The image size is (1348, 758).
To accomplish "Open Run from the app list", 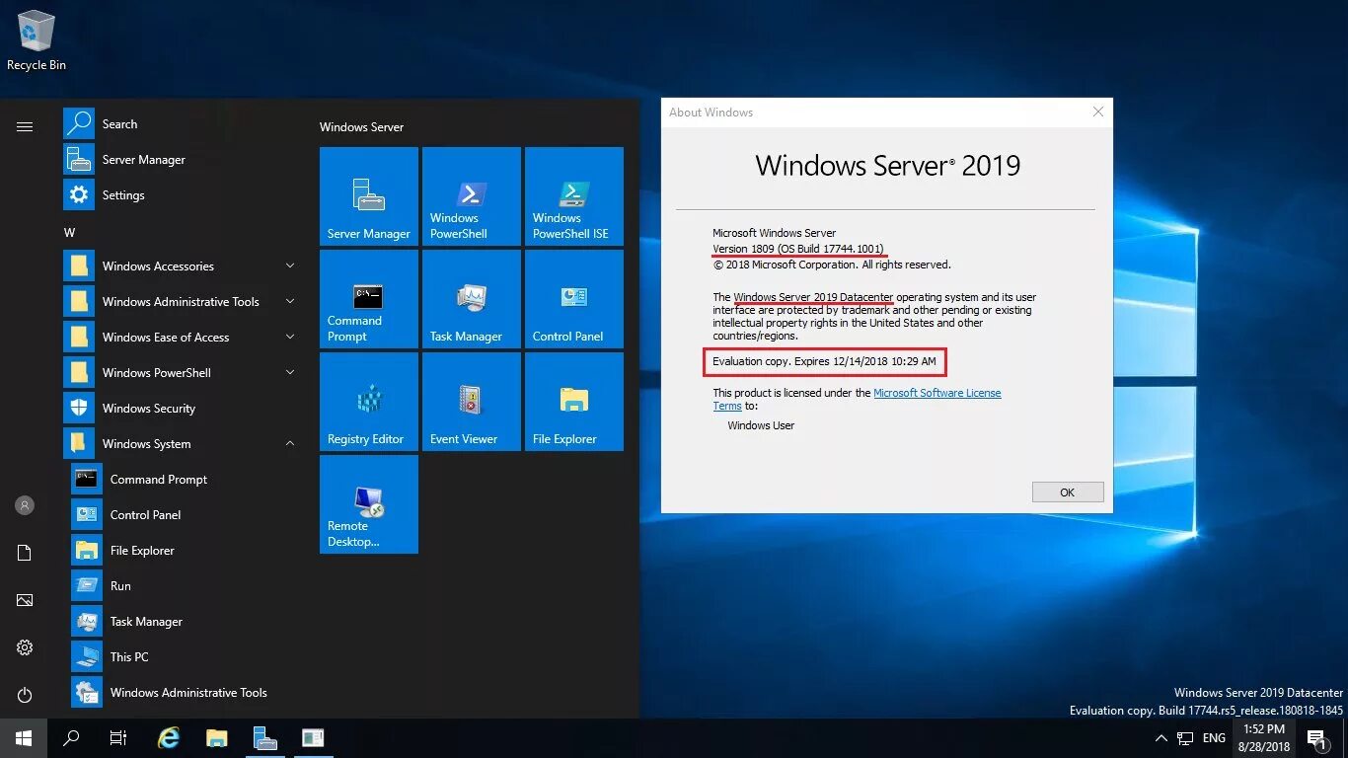I will 187,586.
